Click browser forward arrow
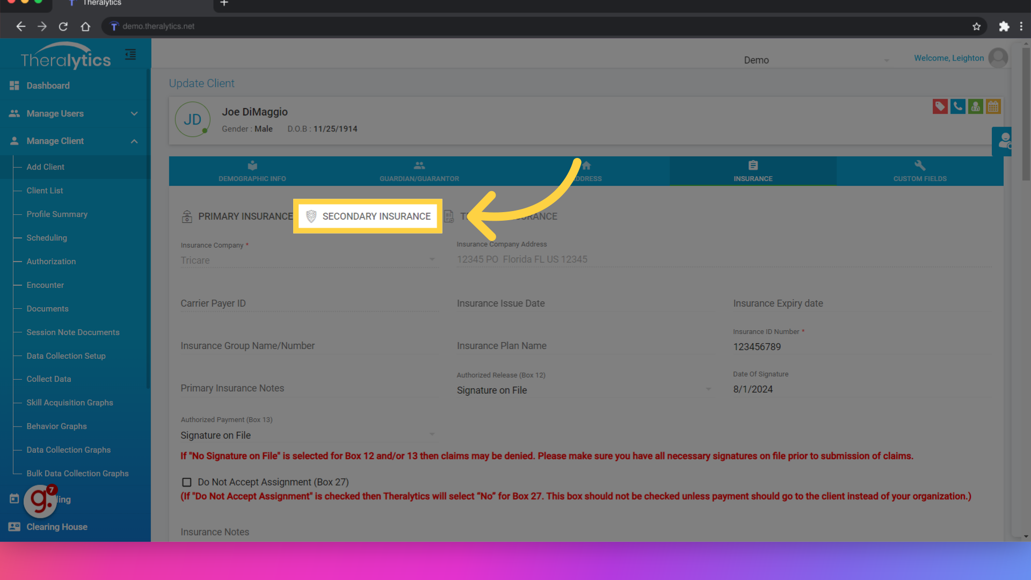Viewport: 1031px width, 580px height. point(42,26)
